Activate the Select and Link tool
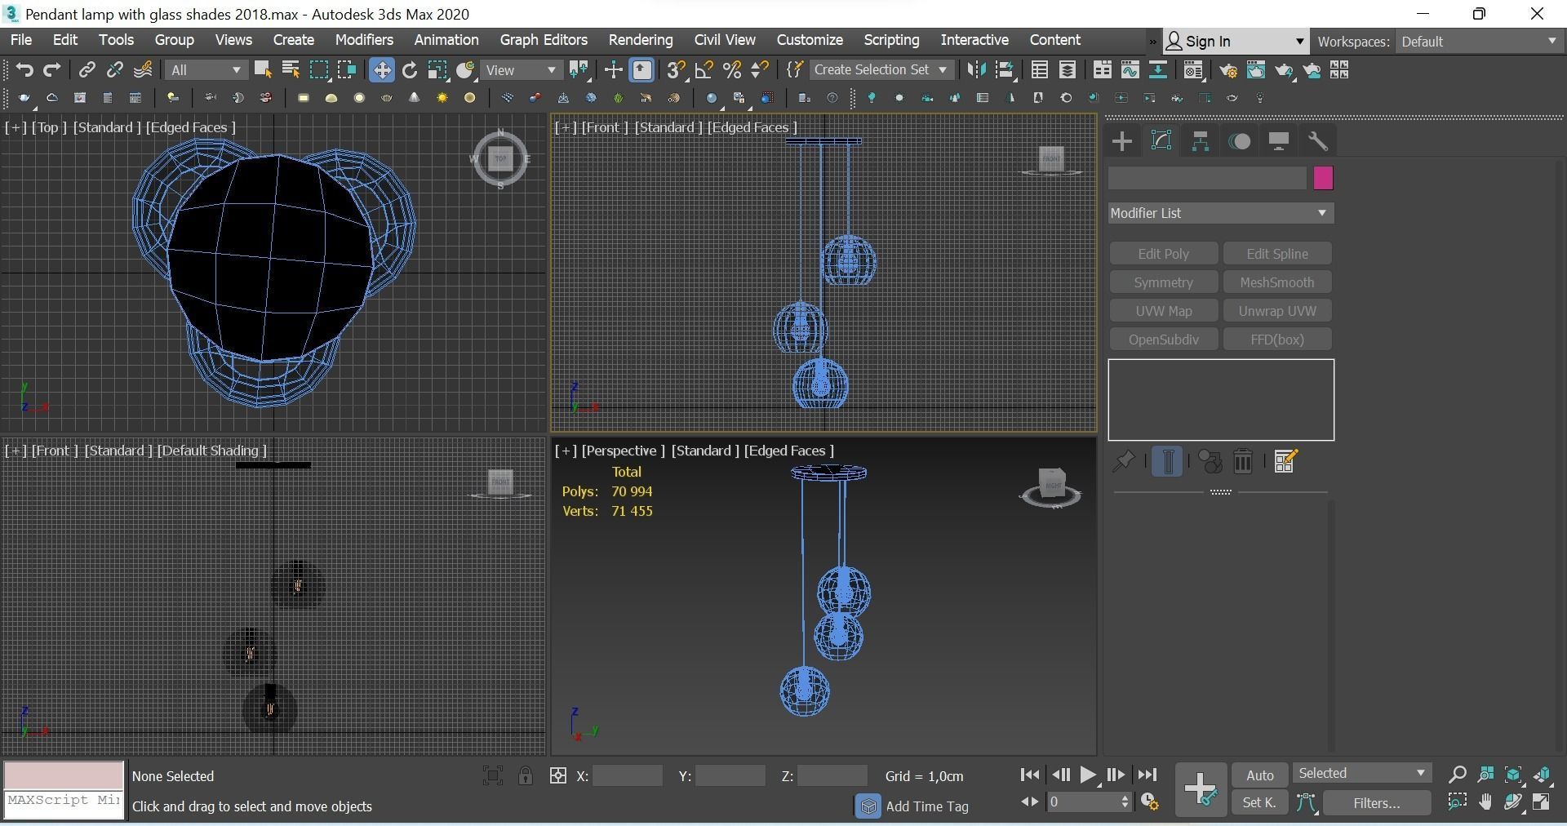Image resolution: width=1567 pixels, height=826 pixels. click(x=87, y=70)
